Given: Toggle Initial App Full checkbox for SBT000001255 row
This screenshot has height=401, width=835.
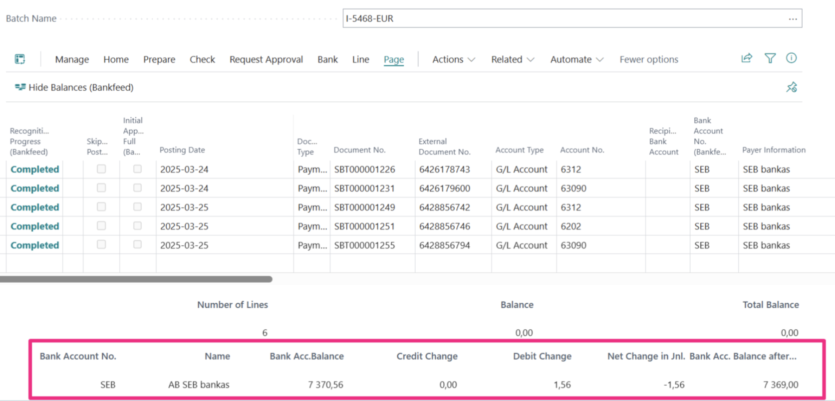Looking at the screenshot, I should pos(137,245).
